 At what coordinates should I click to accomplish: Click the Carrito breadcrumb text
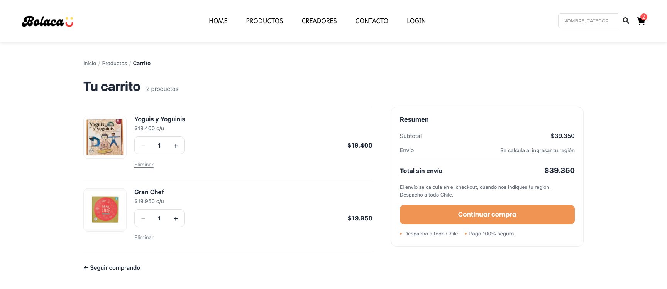(142, 63)
